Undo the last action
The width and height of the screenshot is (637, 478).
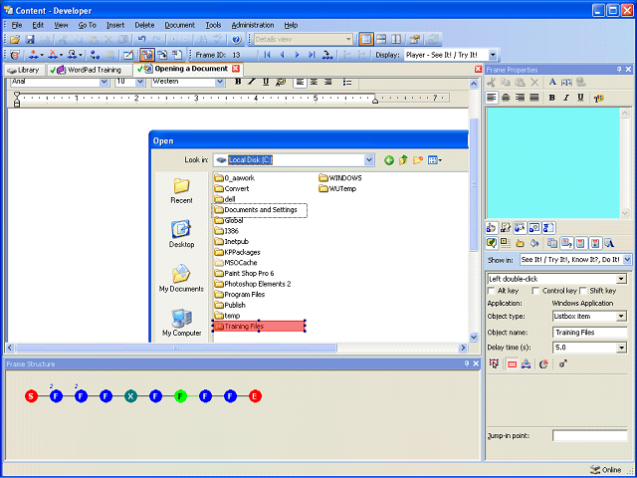pos(141,40)
